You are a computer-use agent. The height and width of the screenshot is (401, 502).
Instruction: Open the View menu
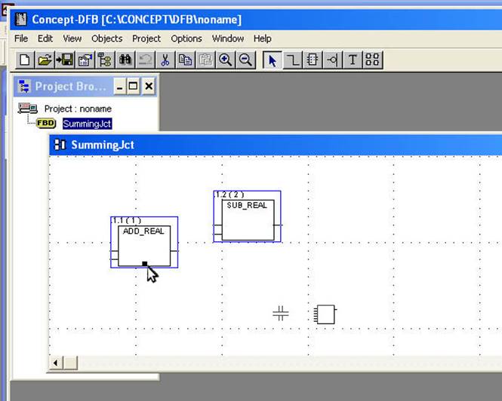[x=72, y=38]
